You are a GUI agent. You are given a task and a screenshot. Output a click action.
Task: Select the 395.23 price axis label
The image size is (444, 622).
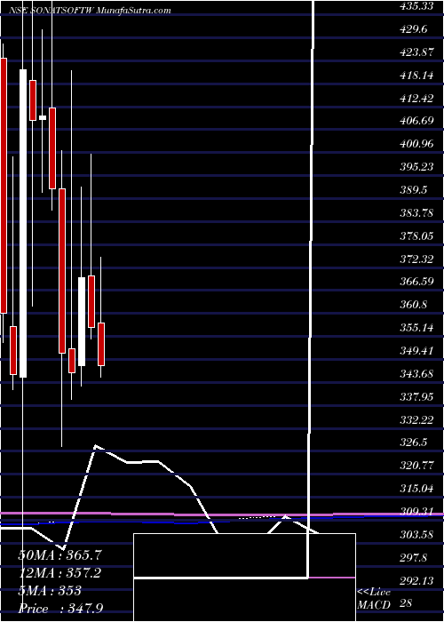(x=415, y=167)
